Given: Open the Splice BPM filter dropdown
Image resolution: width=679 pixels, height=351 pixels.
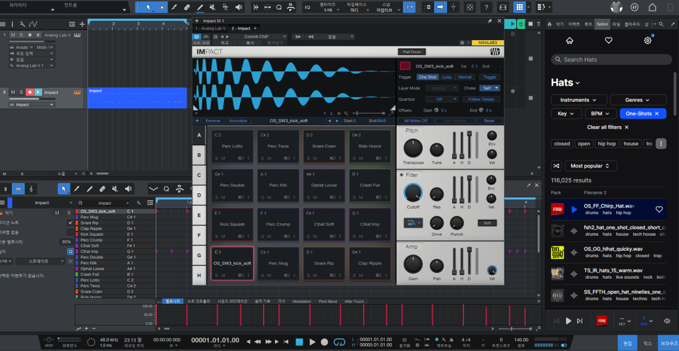Looking at the screenshot, I should (x=600, y=114).
